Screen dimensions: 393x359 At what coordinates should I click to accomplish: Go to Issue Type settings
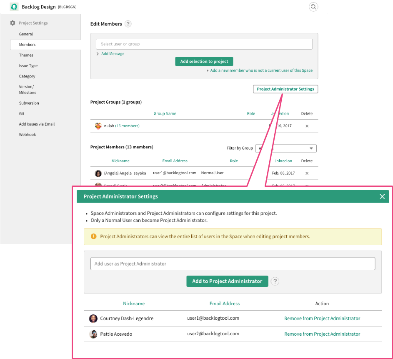pyautogui.click(x=28, y=66)
